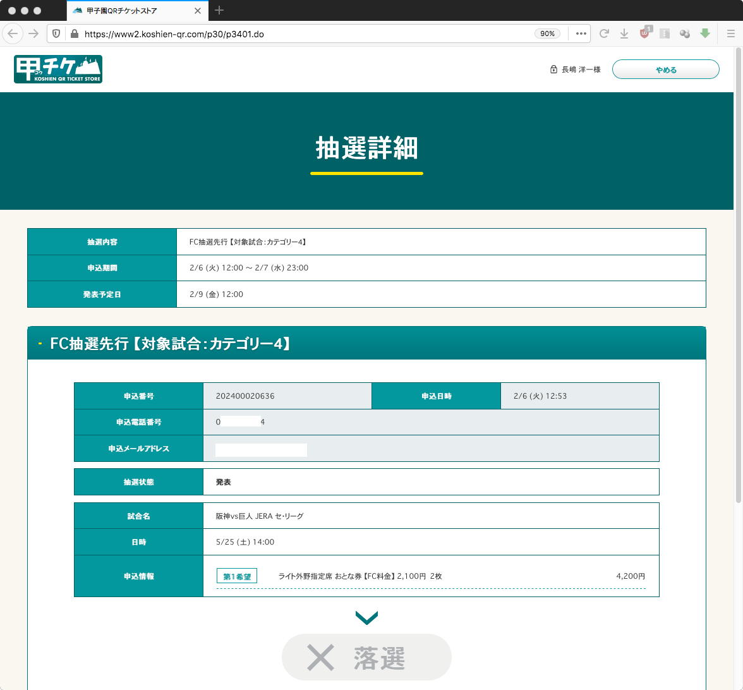This screenshot has height=690, width=743.
Task: Click the match name 阪神vs巨人 JERA セ・リーグ
Action: (x=259, y=516)
